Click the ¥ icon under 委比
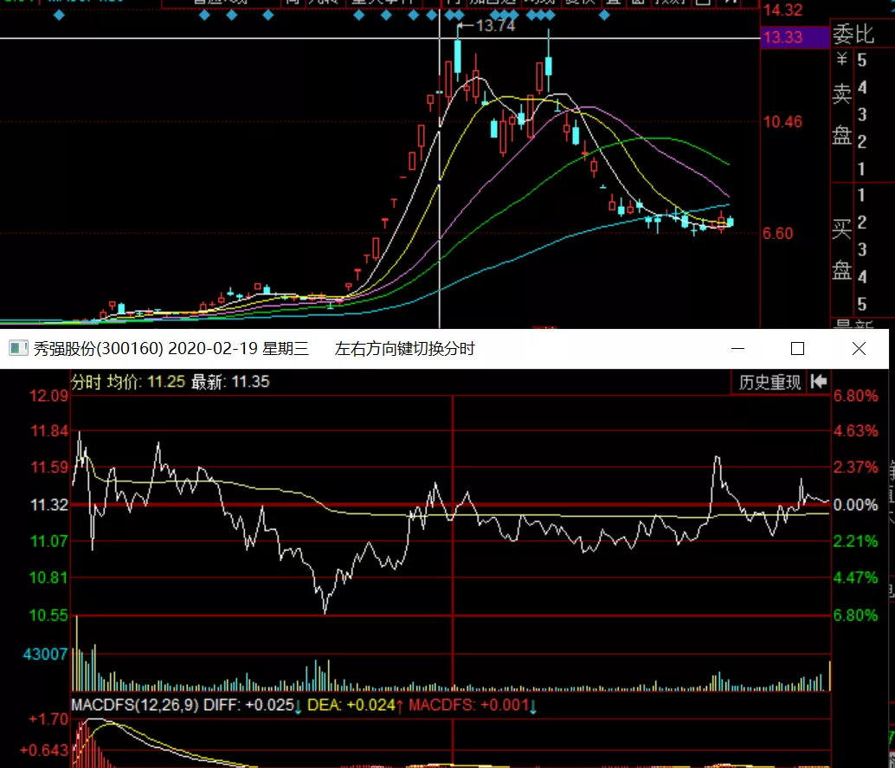The image size is (895, 768). coord(842,59)
